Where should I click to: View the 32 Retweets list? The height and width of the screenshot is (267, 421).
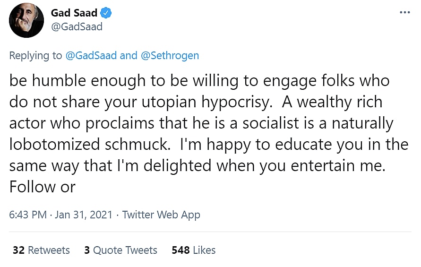tap(41, 250)
